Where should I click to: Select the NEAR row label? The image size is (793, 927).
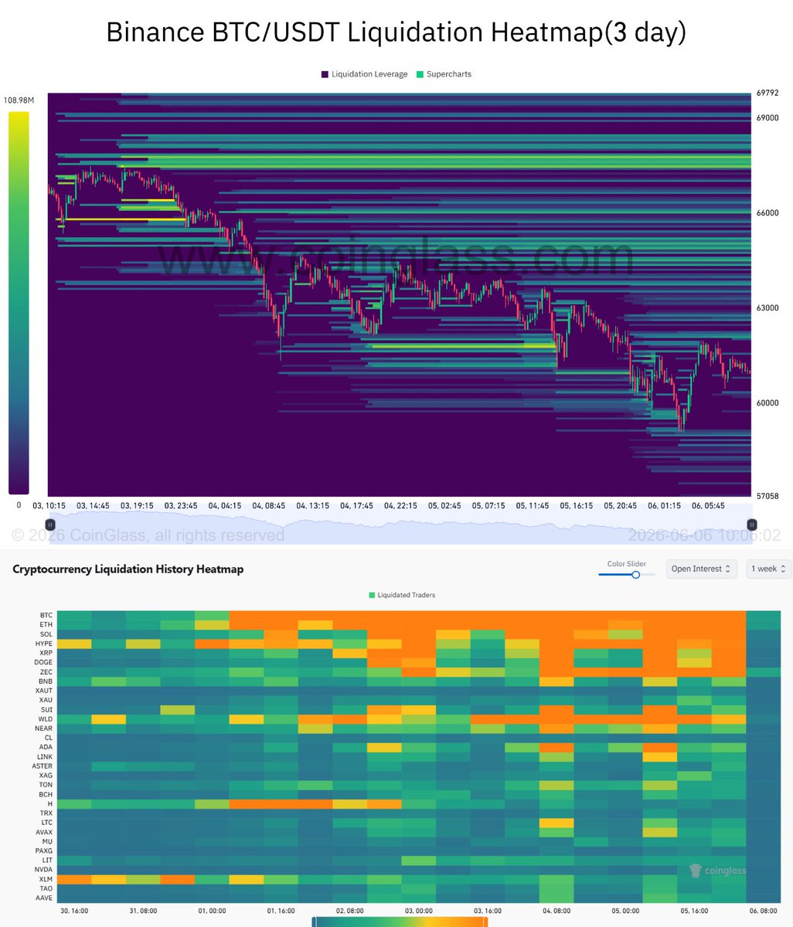(x=44, y=728)
